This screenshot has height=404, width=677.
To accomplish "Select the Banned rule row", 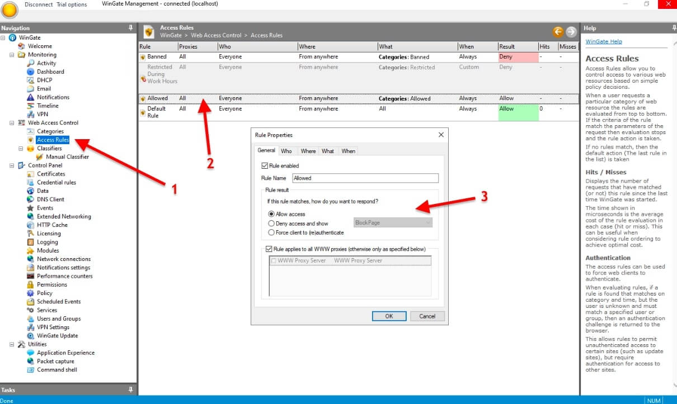I will tap(358, 57).
